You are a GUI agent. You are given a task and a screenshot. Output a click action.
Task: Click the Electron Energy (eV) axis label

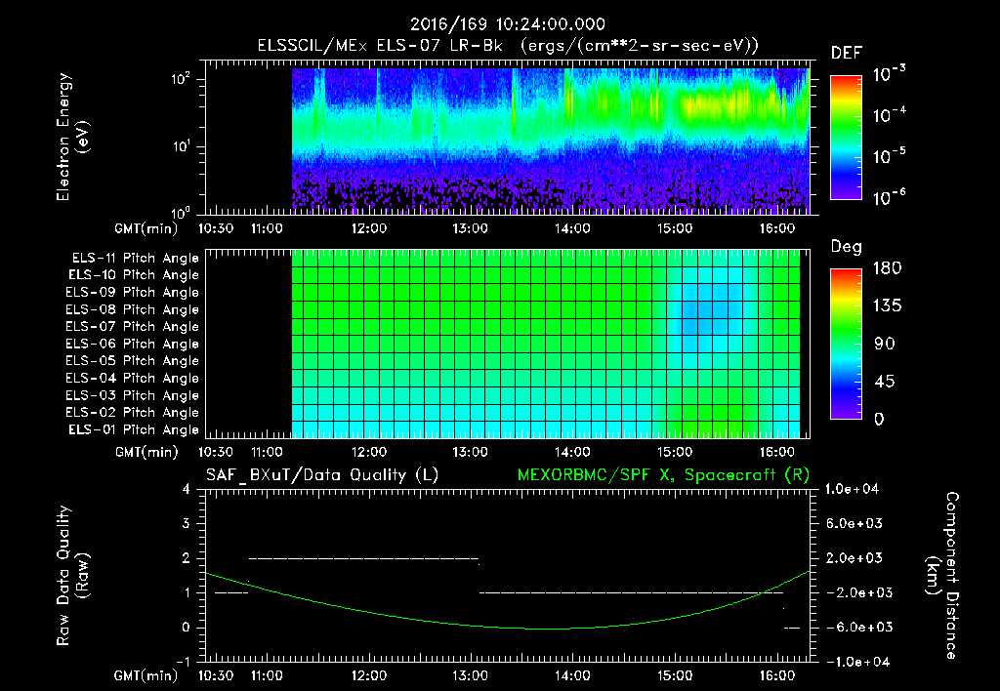click(72, 137)
